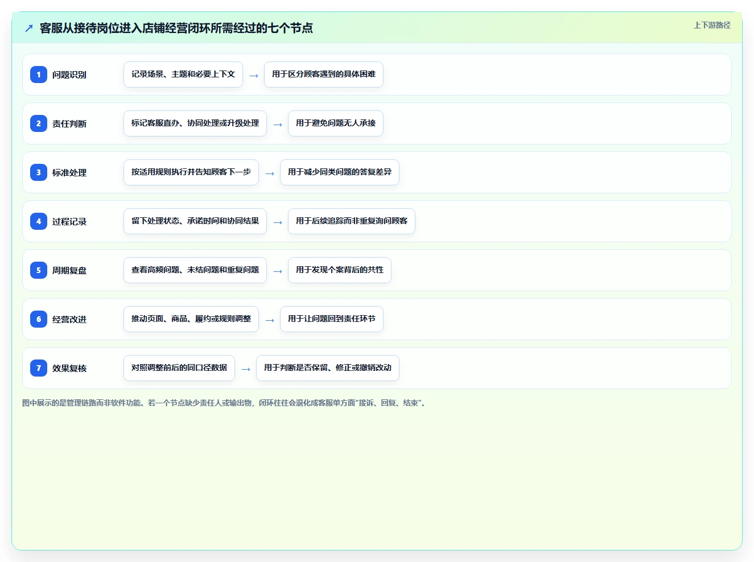
Task: Select step number 6 badge
Action: [39, 319]
